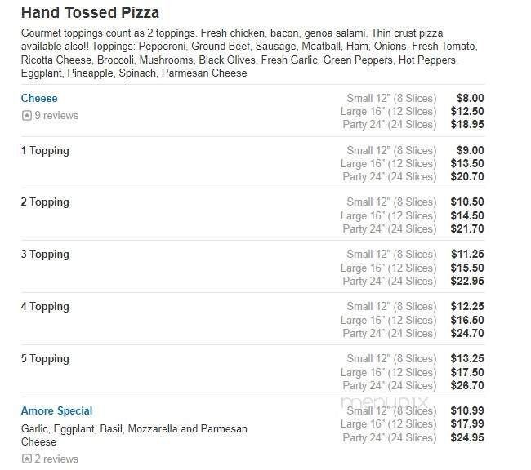Select the 4 Topping menu item

pyautogui.click(x=45, y=307)
